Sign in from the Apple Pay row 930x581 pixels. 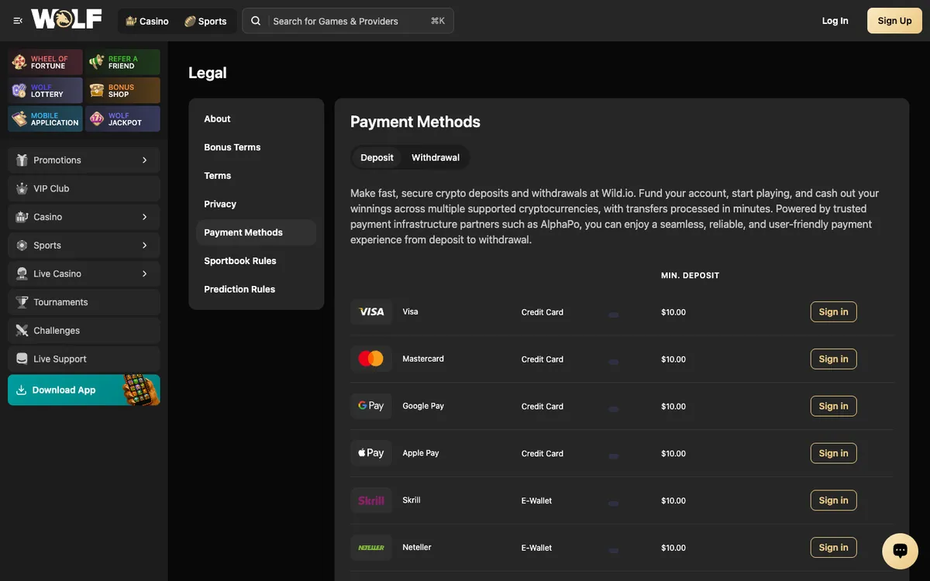pyautogui.click(x=833, y=453)
